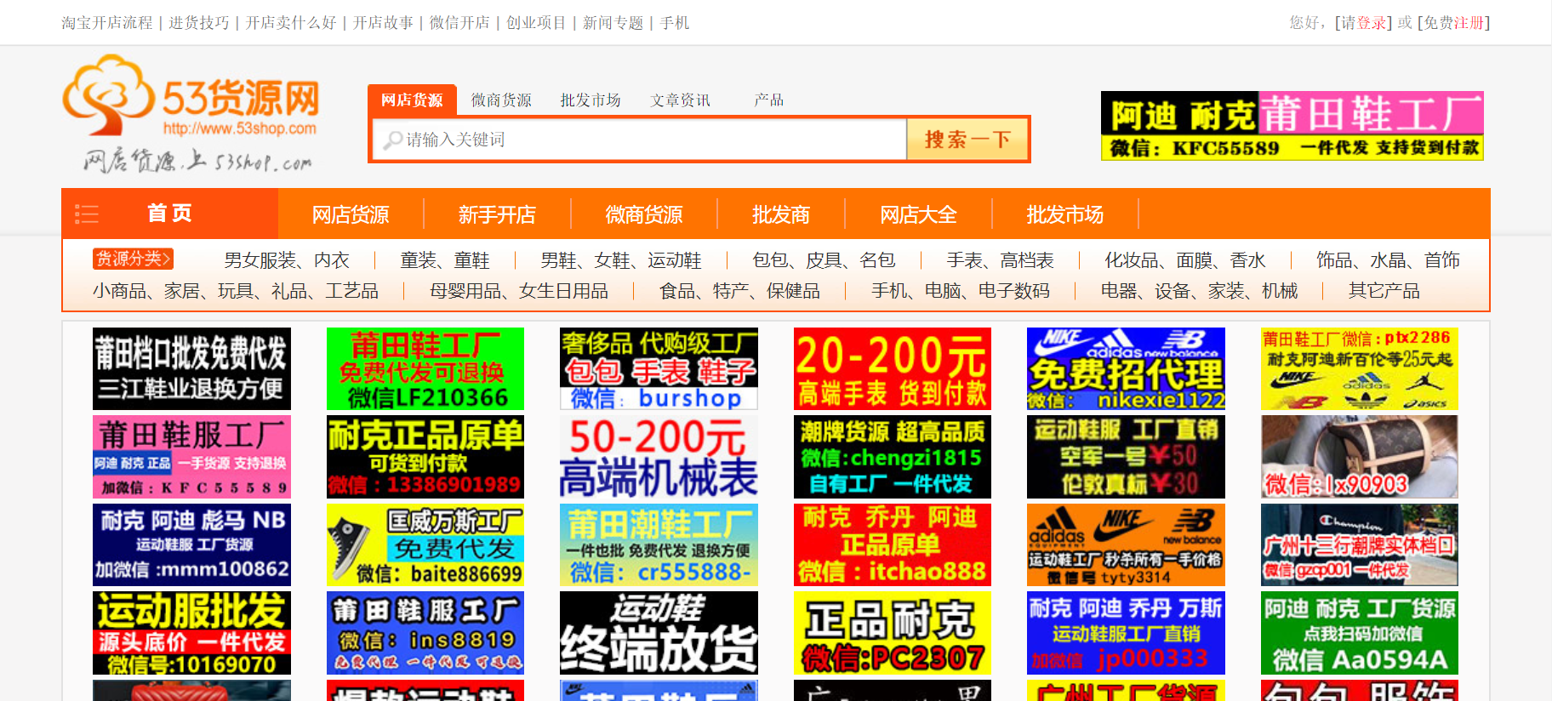The height and width of the screenshot is (701, 1552).
Task: Open 批发市场 in the orange navigation bar
Action: coord(1065,214)
